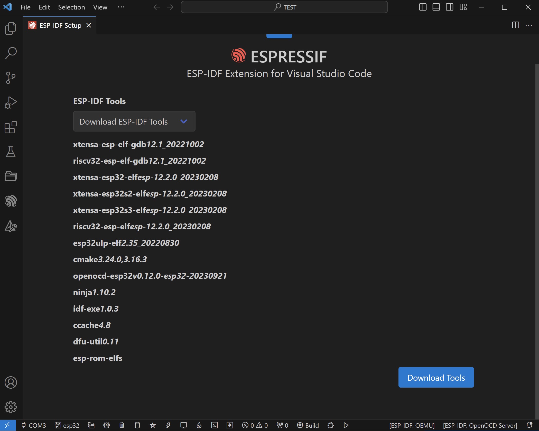Click openocd-esp32 tool entry
Screen dimensions: 539x431
click(150, 276)
